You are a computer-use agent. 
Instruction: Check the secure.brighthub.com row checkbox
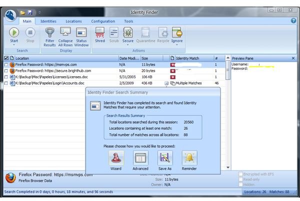point(6,71)
